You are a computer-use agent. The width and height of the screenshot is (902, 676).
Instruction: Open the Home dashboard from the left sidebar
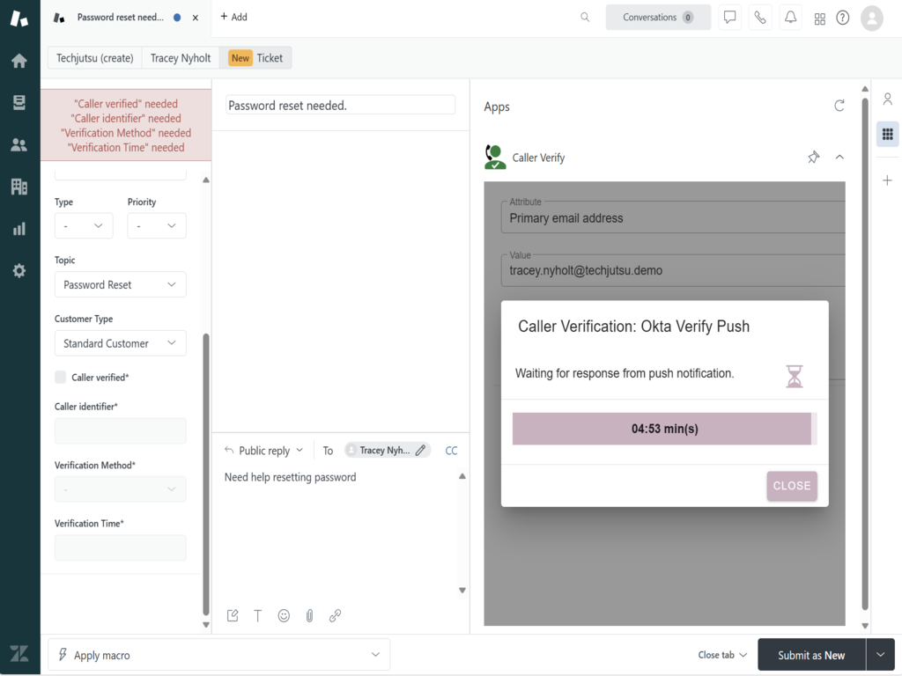click(18, 60)
